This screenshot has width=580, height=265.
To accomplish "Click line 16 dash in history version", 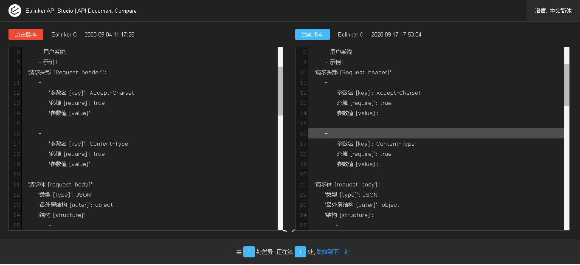I will point(39,133).
